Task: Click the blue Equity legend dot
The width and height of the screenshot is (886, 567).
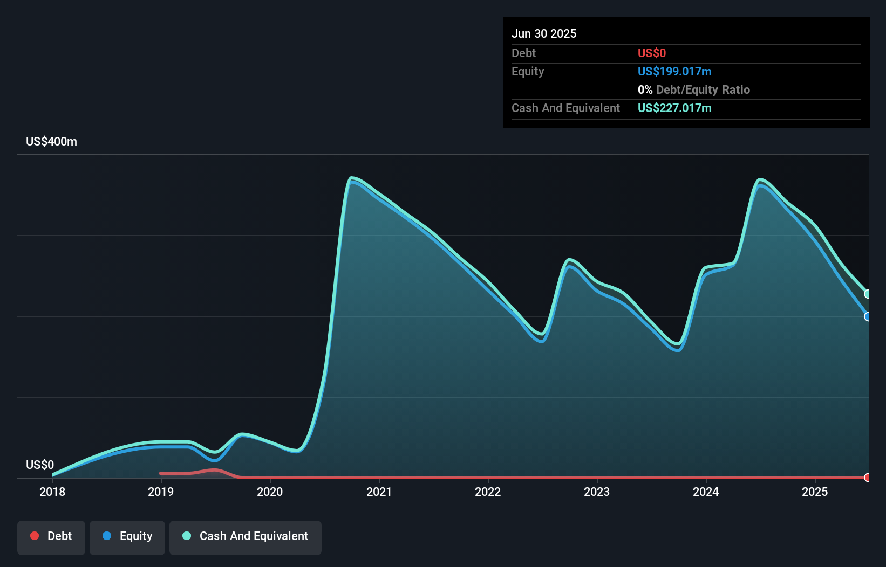Action: coord(107,536)
